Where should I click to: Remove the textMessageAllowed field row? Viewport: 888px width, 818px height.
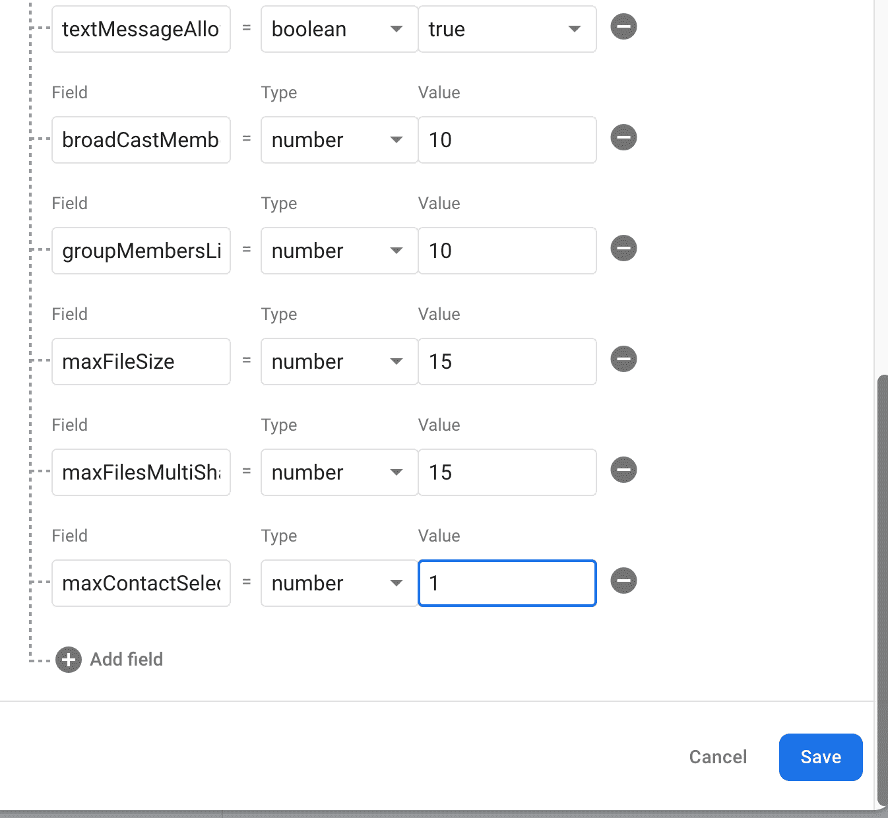click(x=623, y=27)
